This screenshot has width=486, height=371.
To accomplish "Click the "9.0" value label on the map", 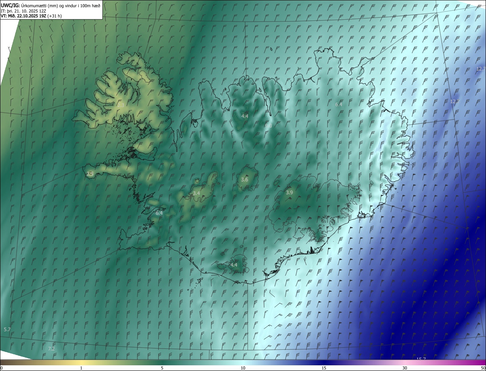I will [x=268, y=125].
